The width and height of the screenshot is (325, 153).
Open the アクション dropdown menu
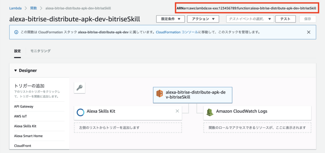point(203,19)
